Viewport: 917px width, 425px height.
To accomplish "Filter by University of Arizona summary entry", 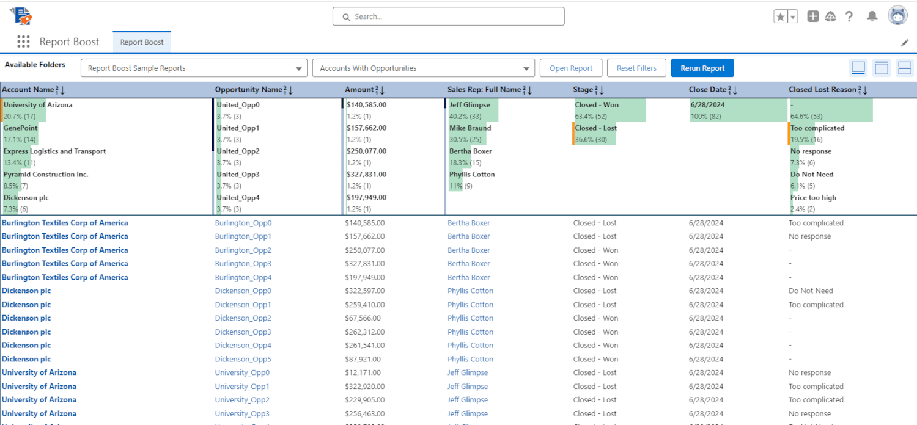I will pyautogui.click(x=38, y=105).
